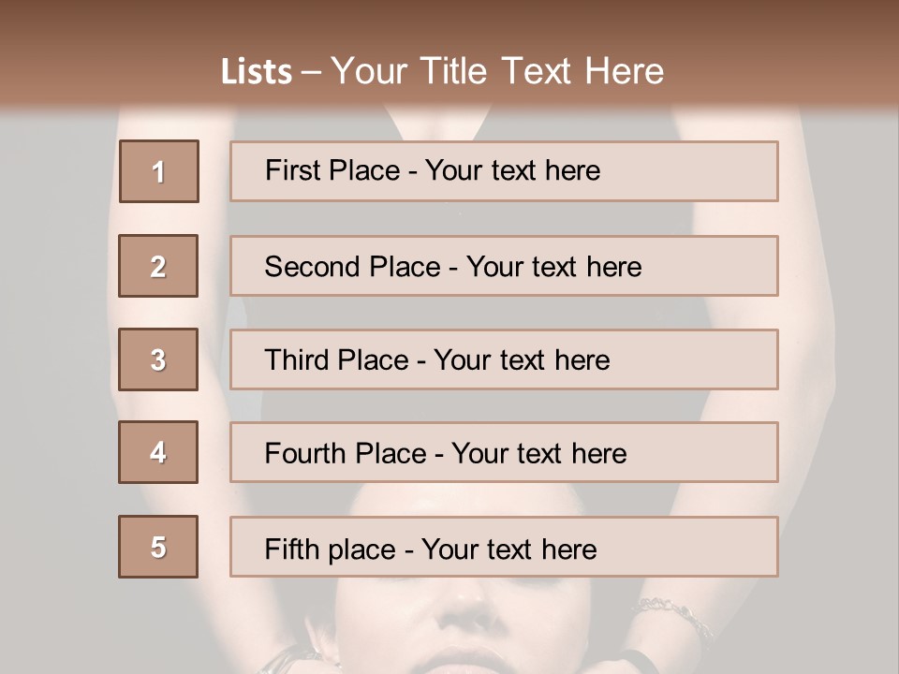Select the number 2 square
This screenshot has width=899, height=674.
coord(159,266)
